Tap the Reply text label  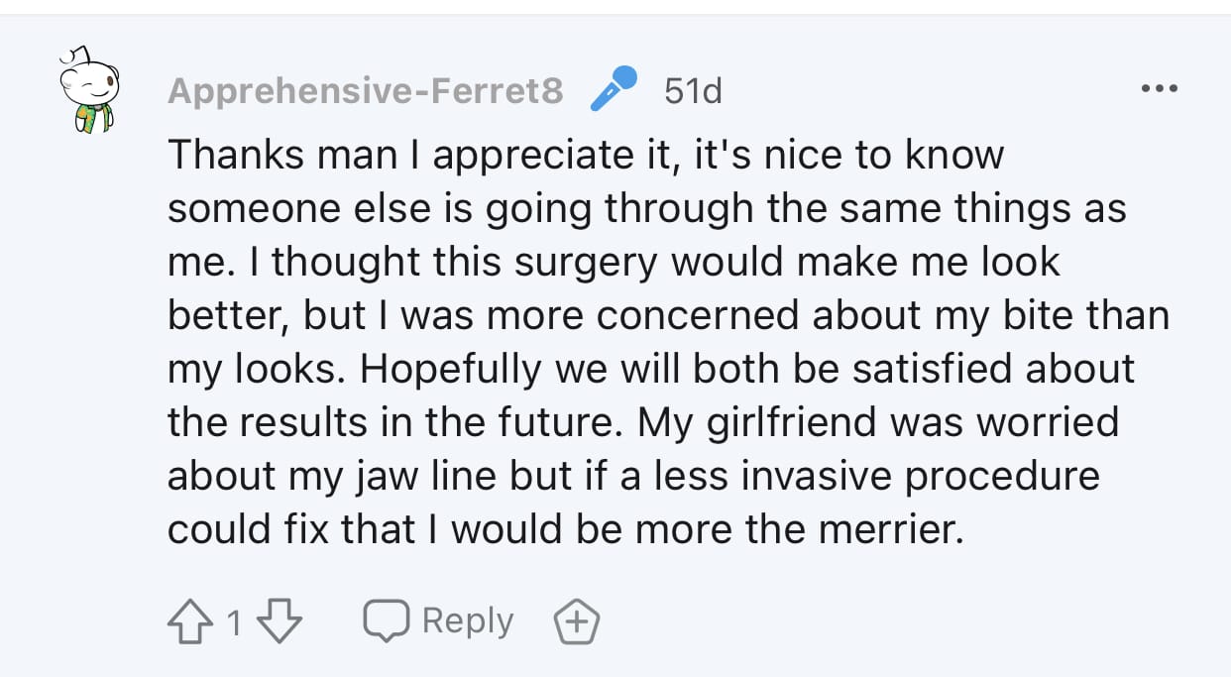tap(468, 621)
